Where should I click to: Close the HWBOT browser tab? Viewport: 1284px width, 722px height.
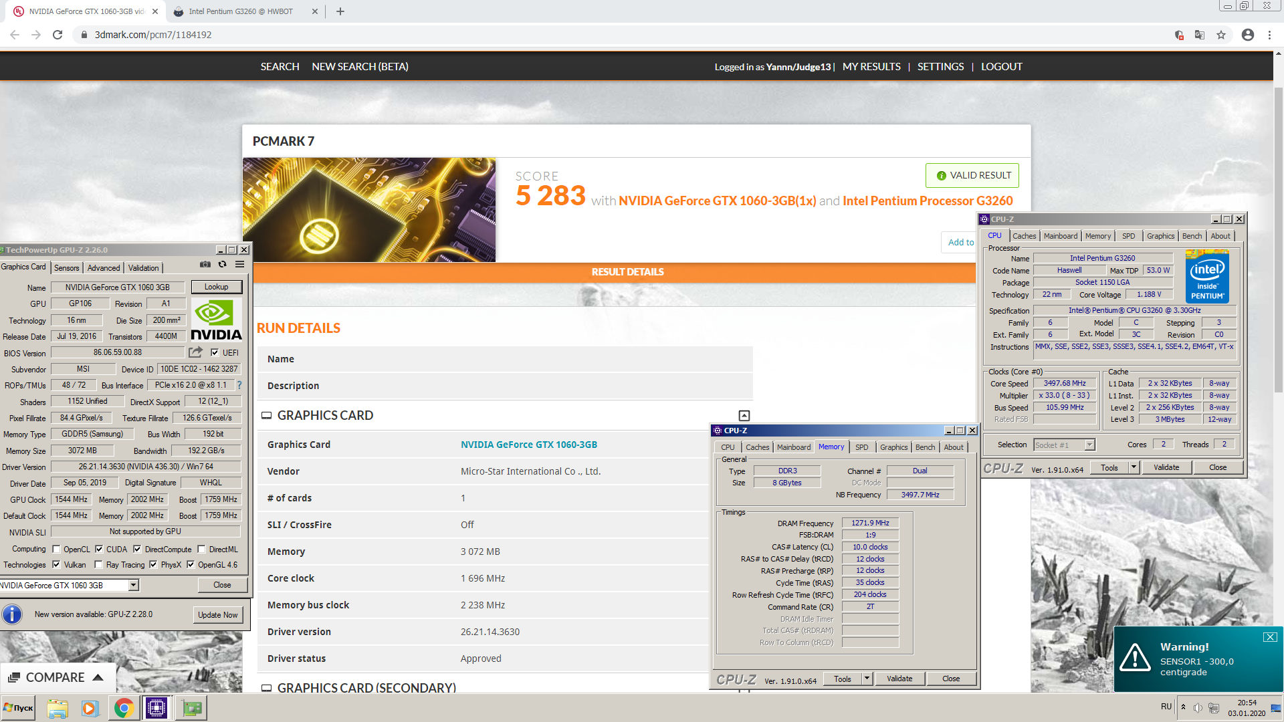(x=315, y=11)
